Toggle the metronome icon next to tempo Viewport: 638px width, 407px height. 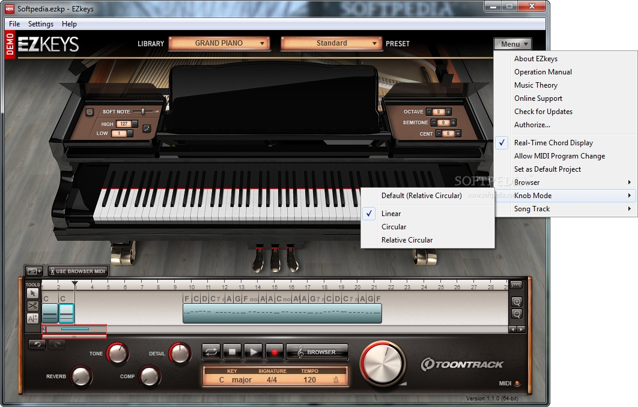coord(336,380)
